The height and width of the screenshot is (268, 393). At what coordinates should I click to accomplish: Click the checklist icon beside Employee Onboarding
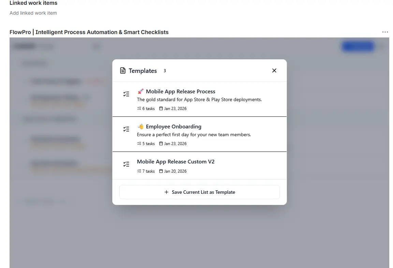coord(126,129)
